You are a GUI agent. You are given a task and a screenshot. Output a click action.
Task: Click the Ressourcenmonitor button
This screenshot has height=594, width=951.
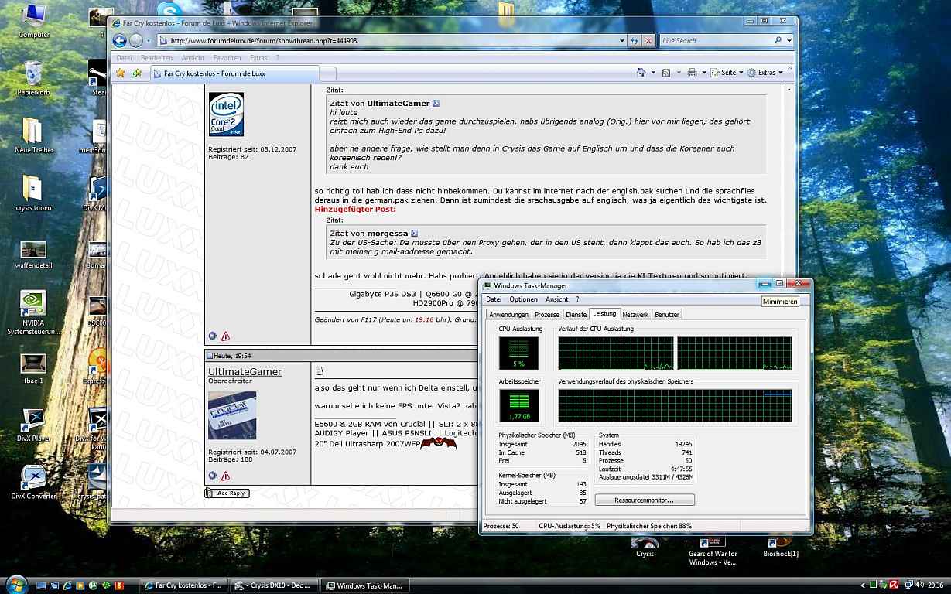pyautogui.click(x=645, y=500)
